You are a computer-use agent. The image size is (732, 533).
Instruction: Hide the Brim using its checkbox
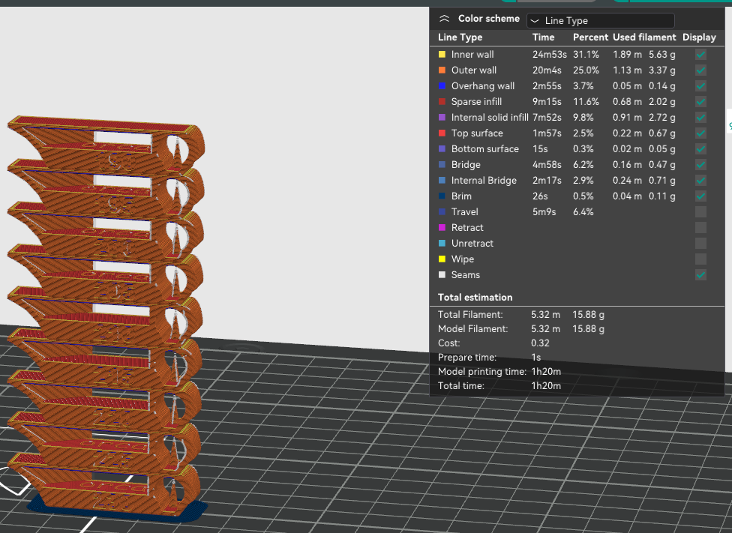click(x=700, y=196)
